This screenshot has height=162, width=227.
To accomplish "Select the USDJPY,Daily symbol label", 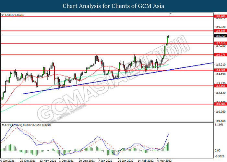I will [15, 15].
